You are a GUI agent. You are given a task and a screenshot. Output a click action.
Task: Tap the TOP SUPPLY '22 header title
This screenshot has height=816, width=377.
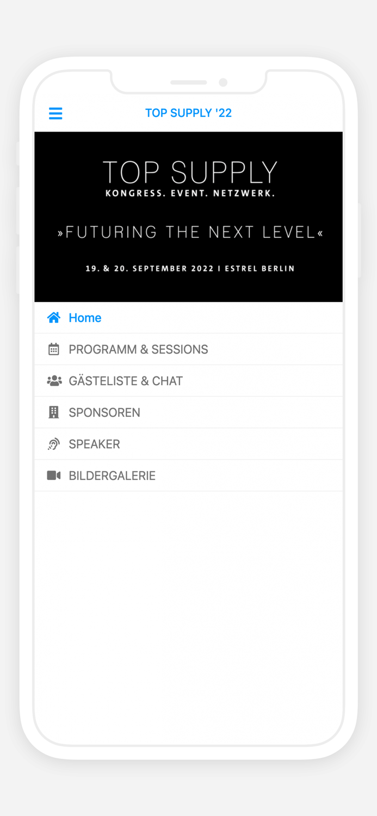188,113
